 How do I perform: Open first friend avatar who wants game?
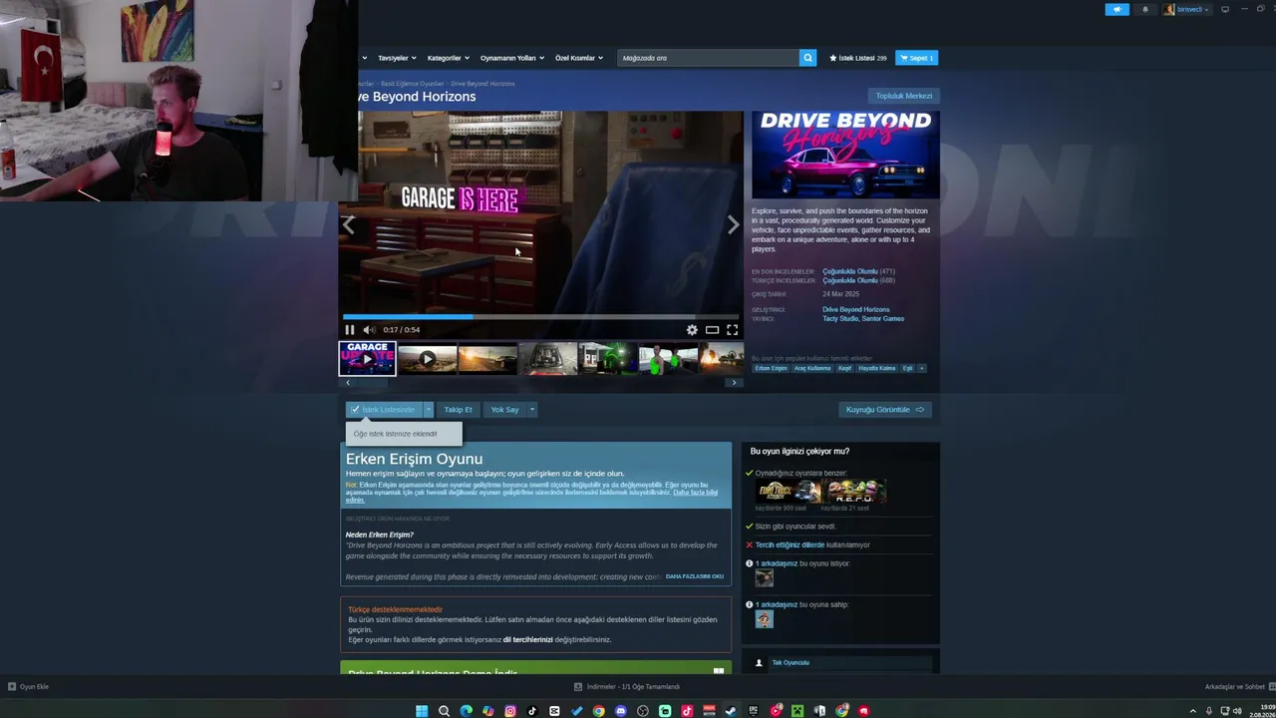click(764, 577)
